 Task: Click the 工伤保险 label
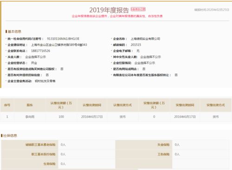tap(163, 154)
